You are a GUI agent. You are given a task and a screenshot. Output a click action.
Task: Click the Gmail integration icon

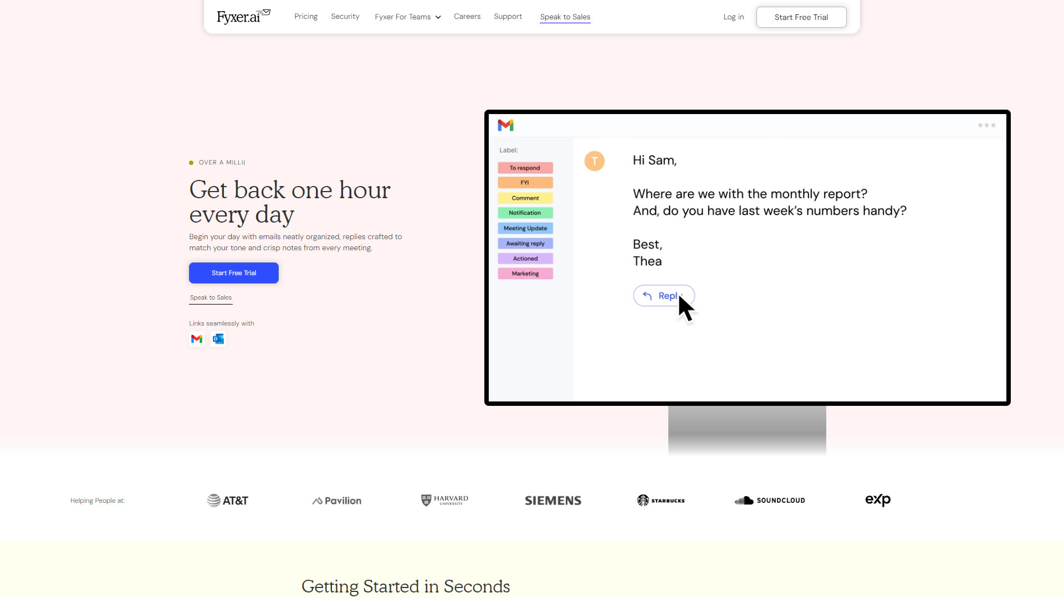click(x=197, y=339)
